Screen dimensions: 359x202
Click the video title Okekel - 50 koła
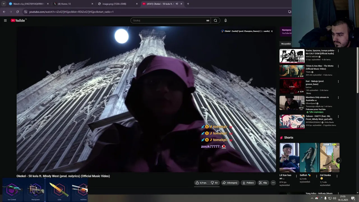point(63,176)
